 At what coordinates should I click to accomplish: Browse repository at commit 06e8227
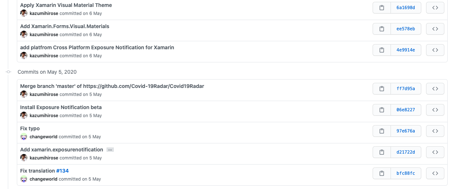tap(435, 110)
